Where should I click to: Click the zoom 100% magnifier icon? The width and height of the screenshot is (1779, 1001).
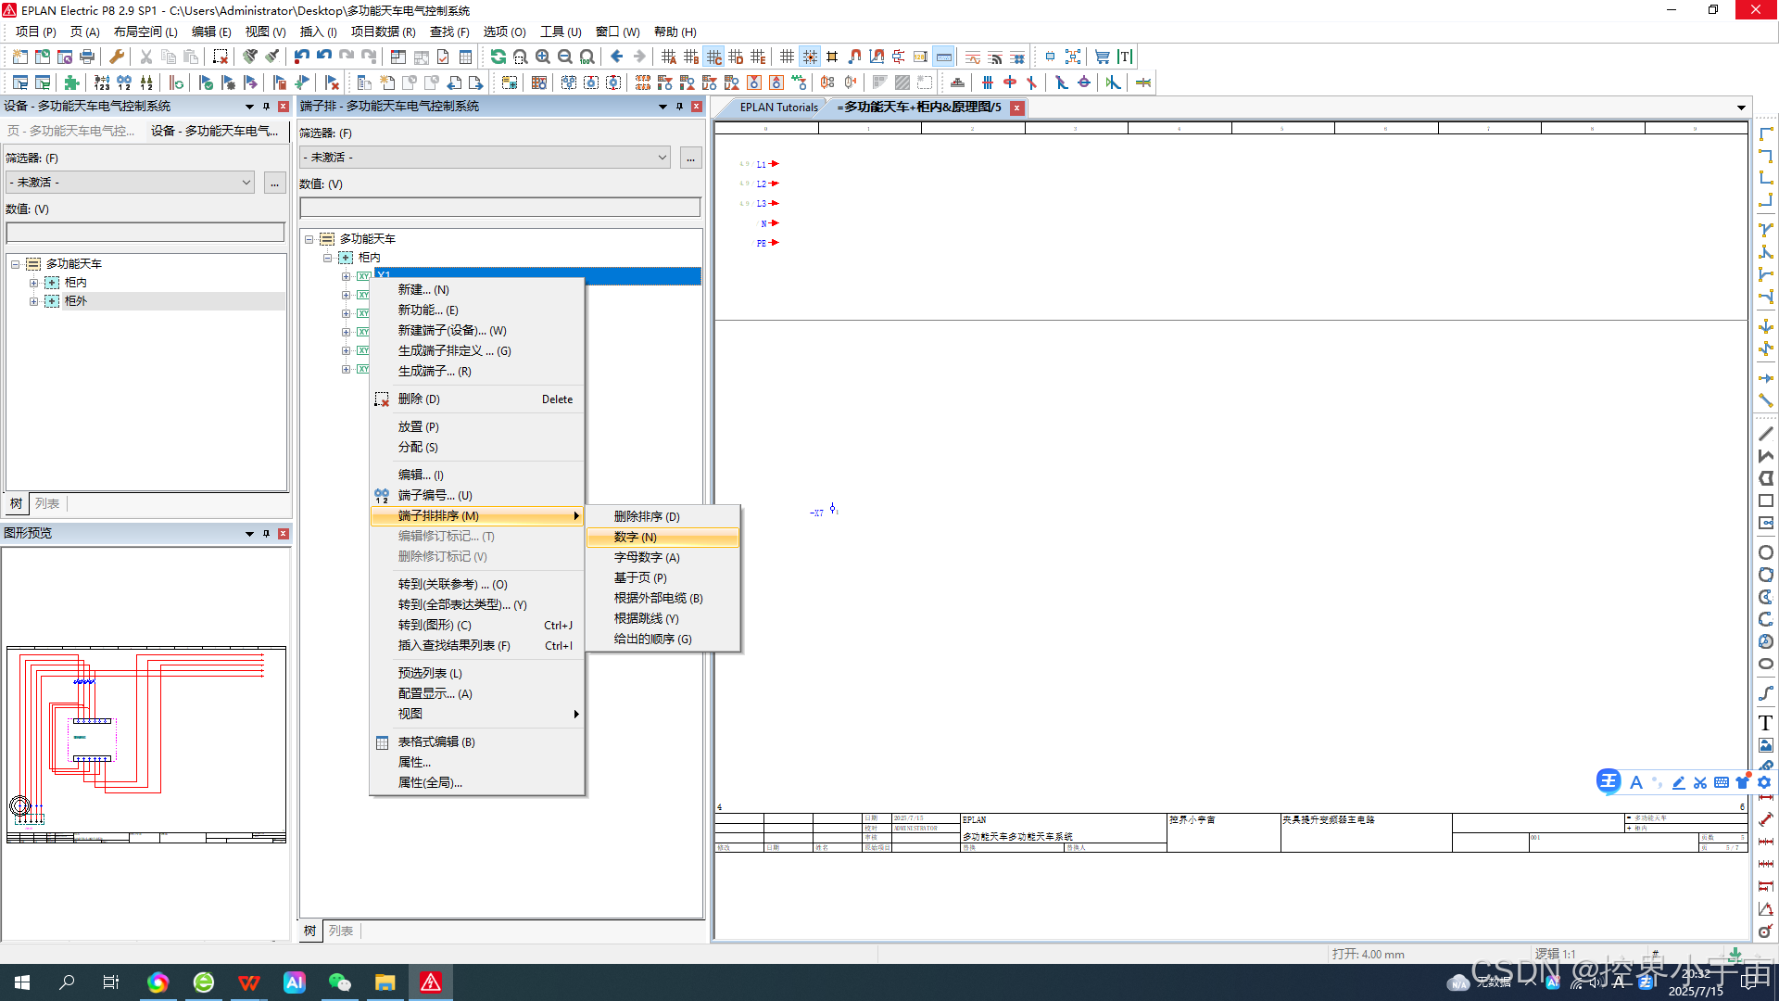[587, 57]
